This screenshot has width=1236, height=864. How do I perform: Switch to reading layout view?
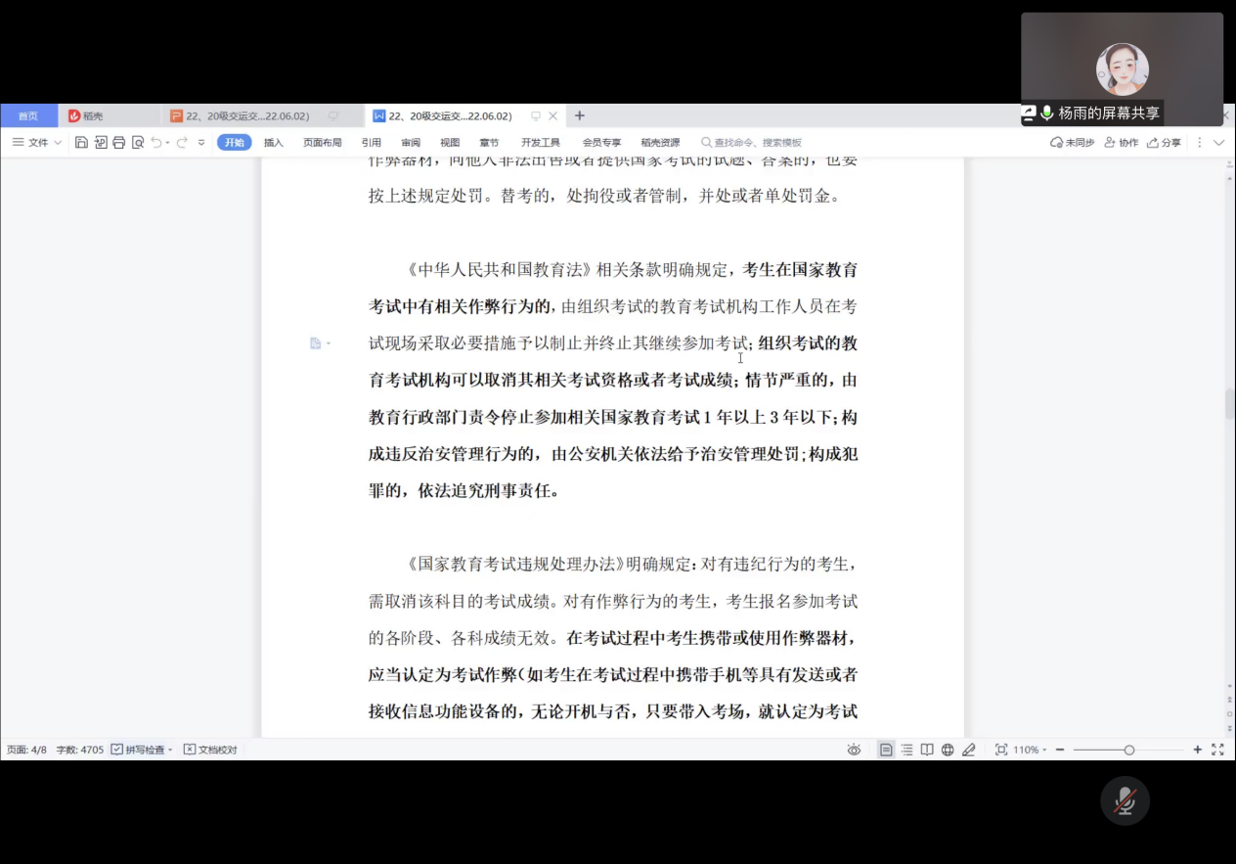coord(927,750)
